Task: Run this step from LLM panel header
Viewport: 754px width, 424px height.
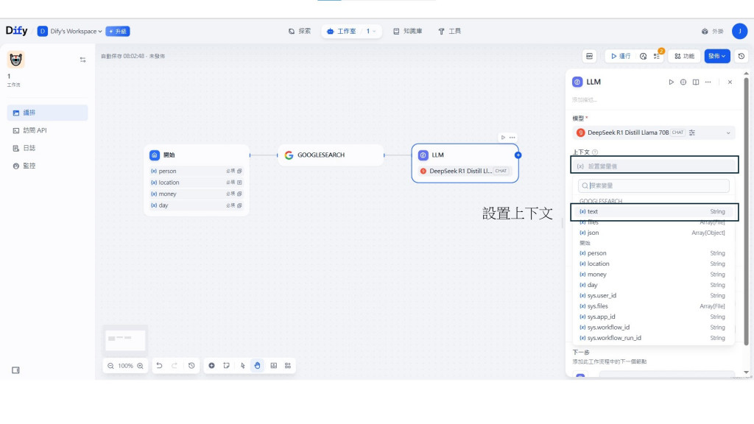Action: 672,82
